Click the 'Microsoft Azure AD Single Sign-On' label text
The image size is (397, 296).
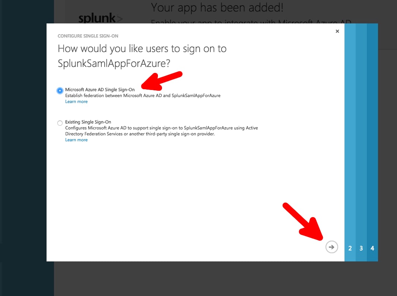pos(100,90)
